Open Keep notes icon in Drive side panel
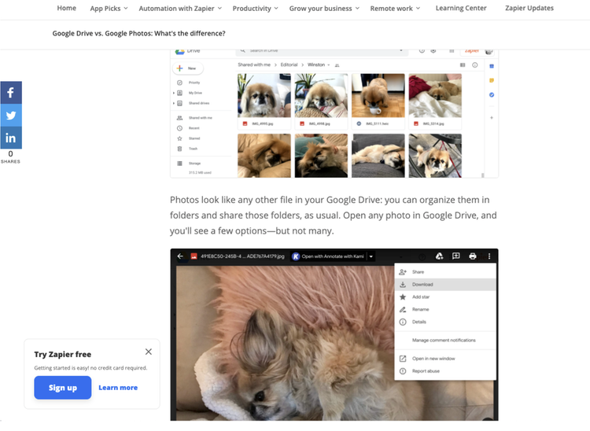Screen dimensions: 590x431 point(492,80)
